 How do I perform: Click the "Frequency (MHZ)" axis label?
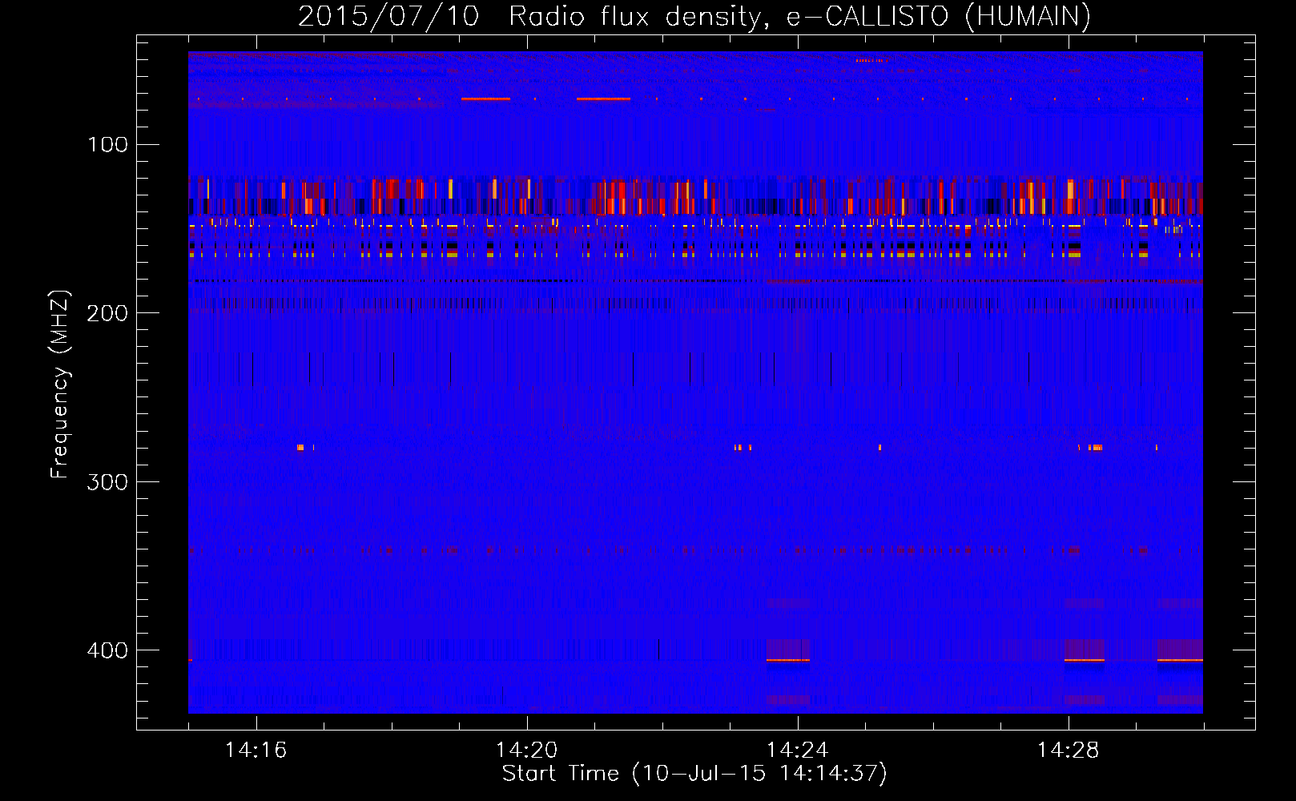coord(60,384)
